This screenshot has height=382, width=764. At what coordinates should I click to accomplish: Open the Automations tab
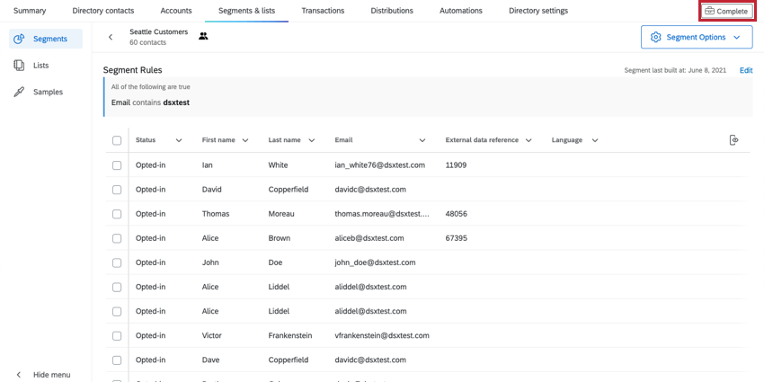[x=460, y=11]
